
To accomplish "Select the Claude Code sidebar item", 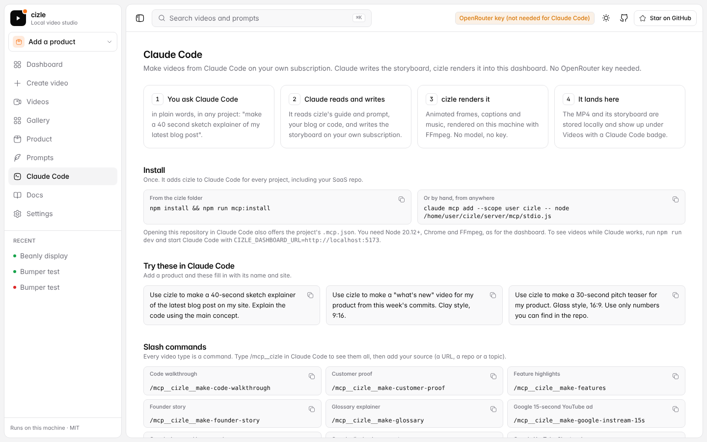I will coord(63,176).
